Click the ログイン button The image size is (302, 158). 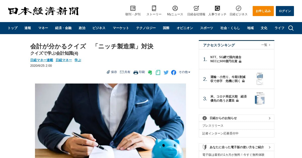click(285, 11)
